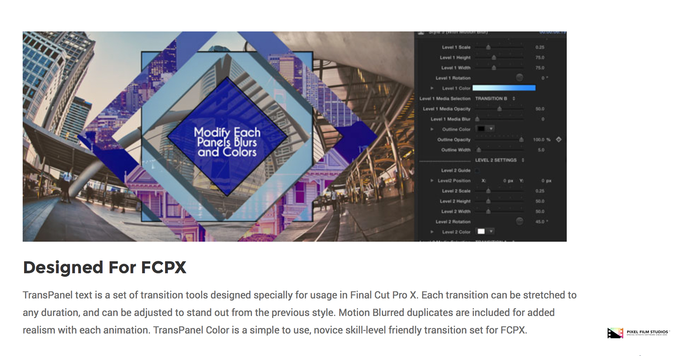This screenshot has width=683, height=356.
Task: Open the Level 1 Media Selection popup
Action: tap(495, 98)
